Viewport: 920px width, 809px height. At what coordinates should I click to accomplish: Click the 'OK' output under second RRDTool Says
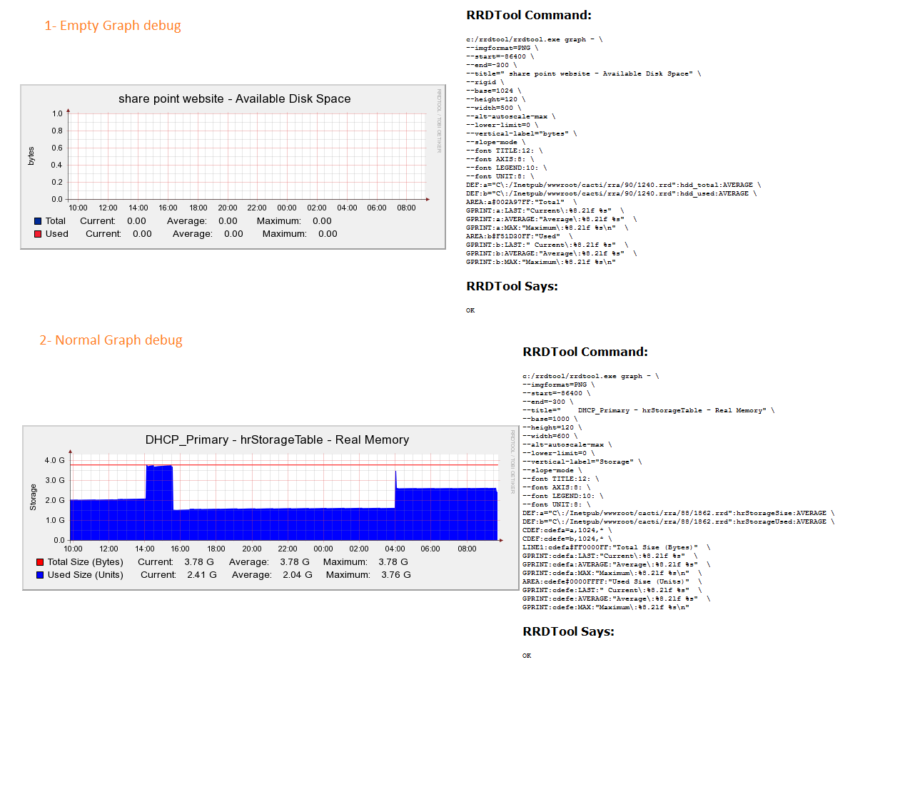coord(527,656)
